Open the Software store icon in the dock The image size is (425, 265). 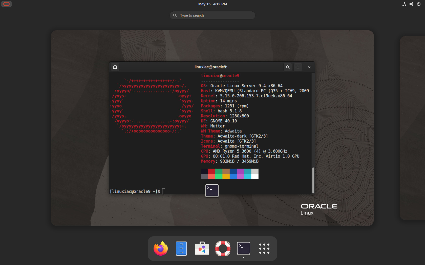202,249
